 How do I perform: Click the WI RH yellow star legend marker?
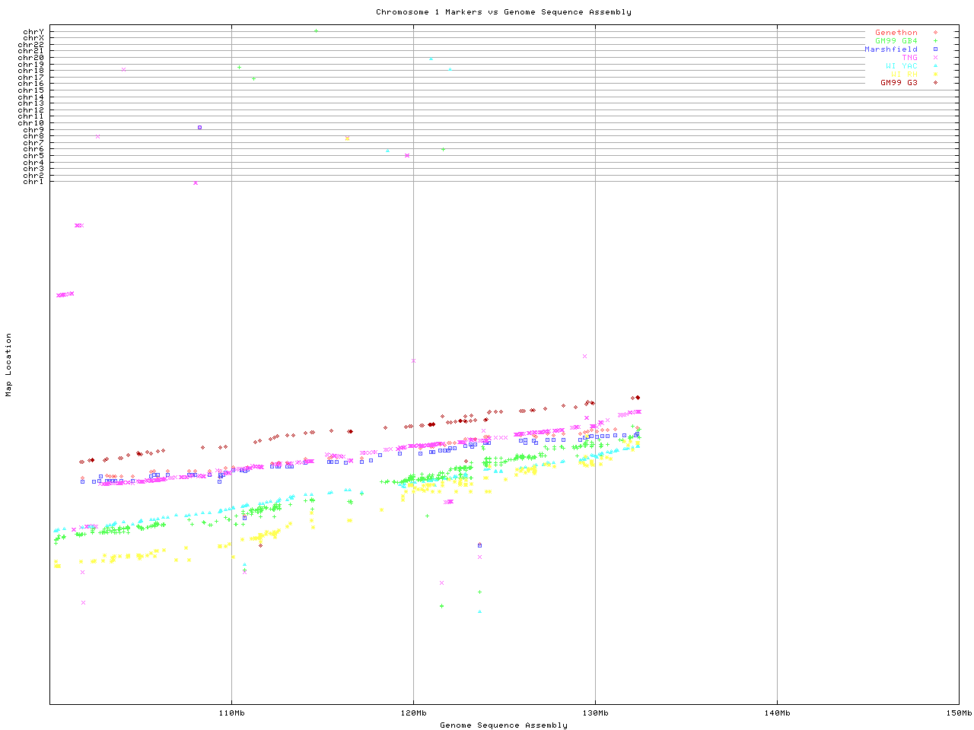pos(935,75)
